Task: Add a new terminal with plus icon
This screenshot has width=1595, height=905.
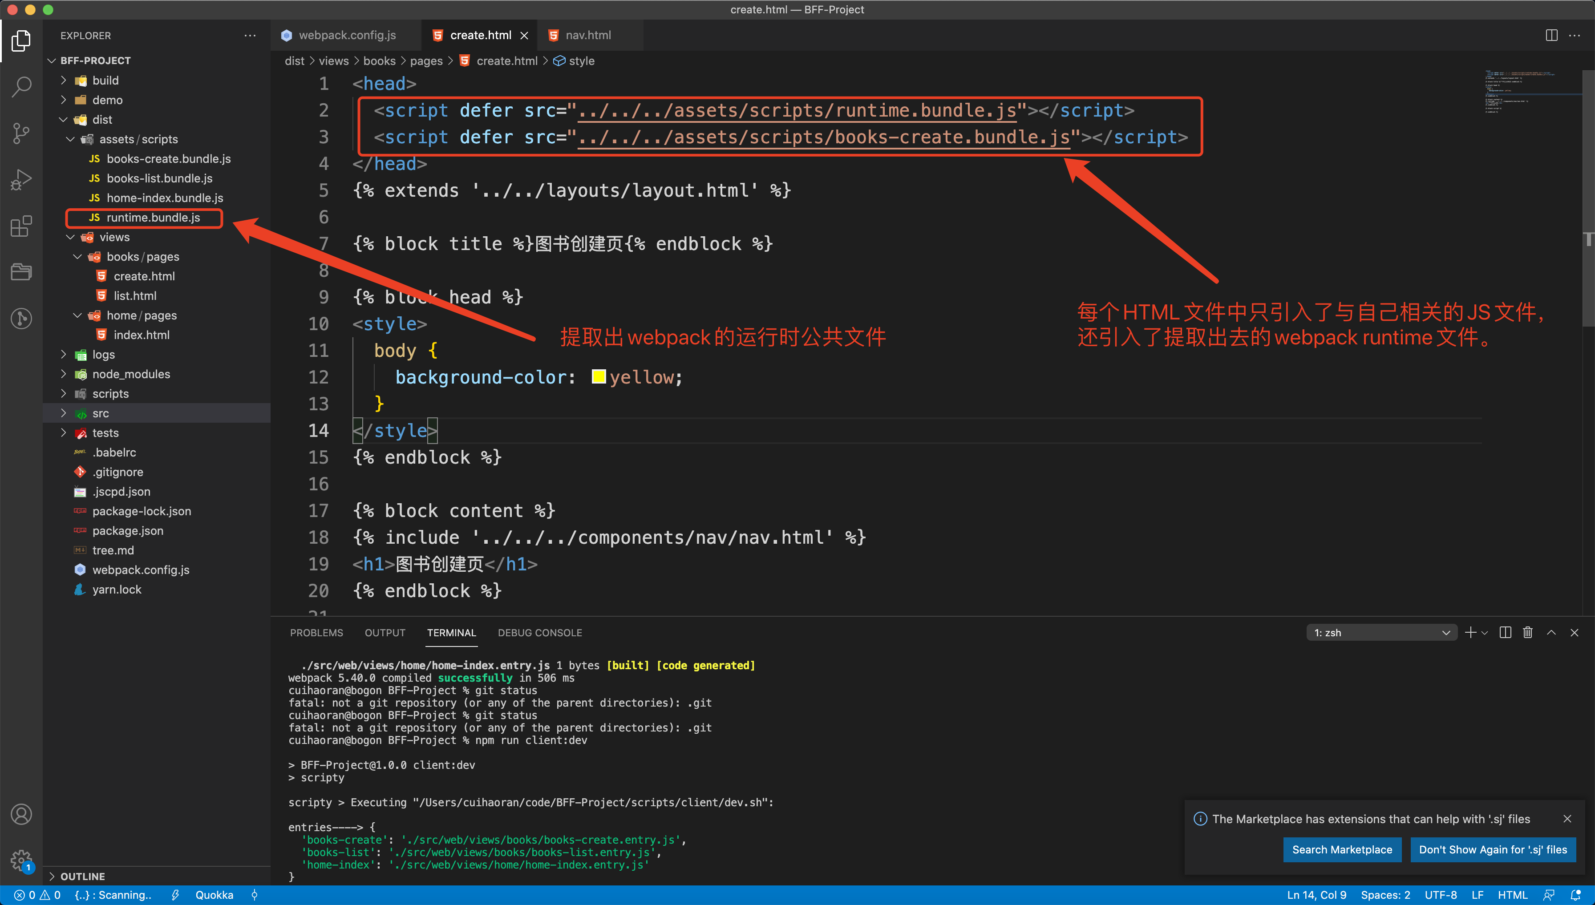Action: (x=1470, y=633)
